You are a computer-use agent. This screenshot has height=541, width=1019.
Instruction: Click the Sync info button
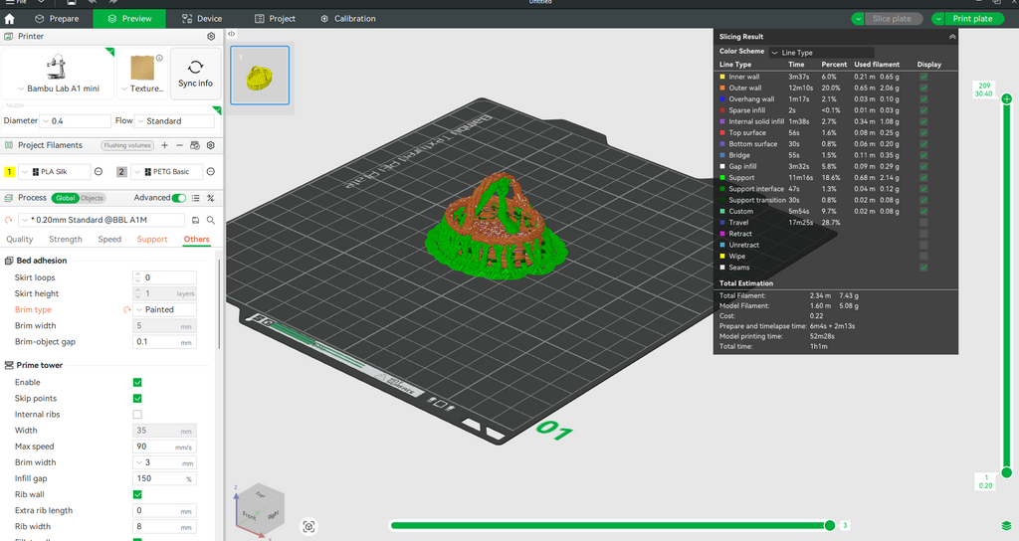pos(195,74)
